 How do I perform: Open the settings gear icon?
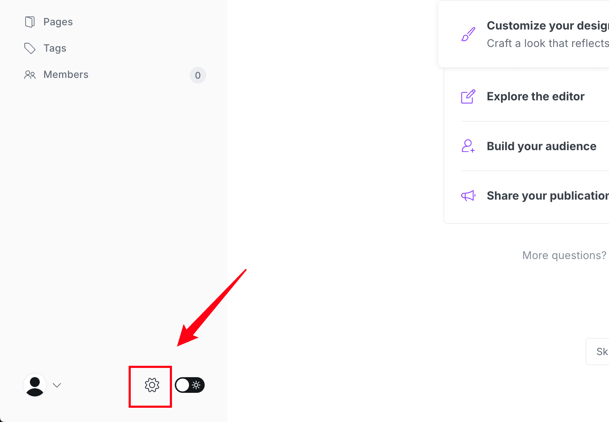[152, 385]
